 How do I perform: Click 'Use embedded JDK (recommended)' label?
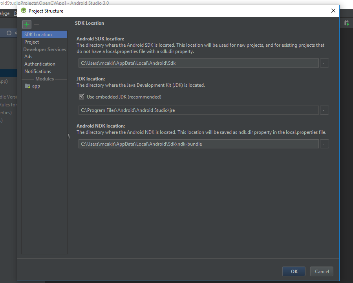pos(124,97)
